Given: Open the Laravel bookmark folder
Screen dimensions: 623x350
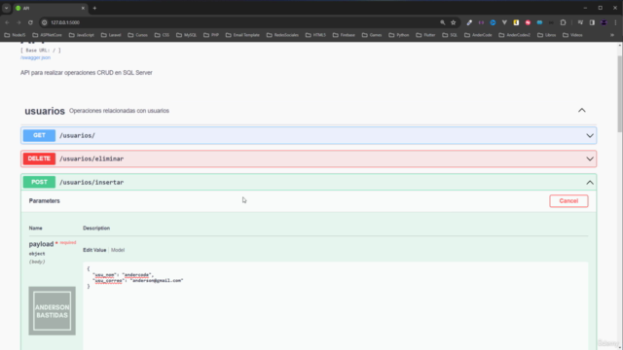Looking at the screenshot, I should click(111, 35).
